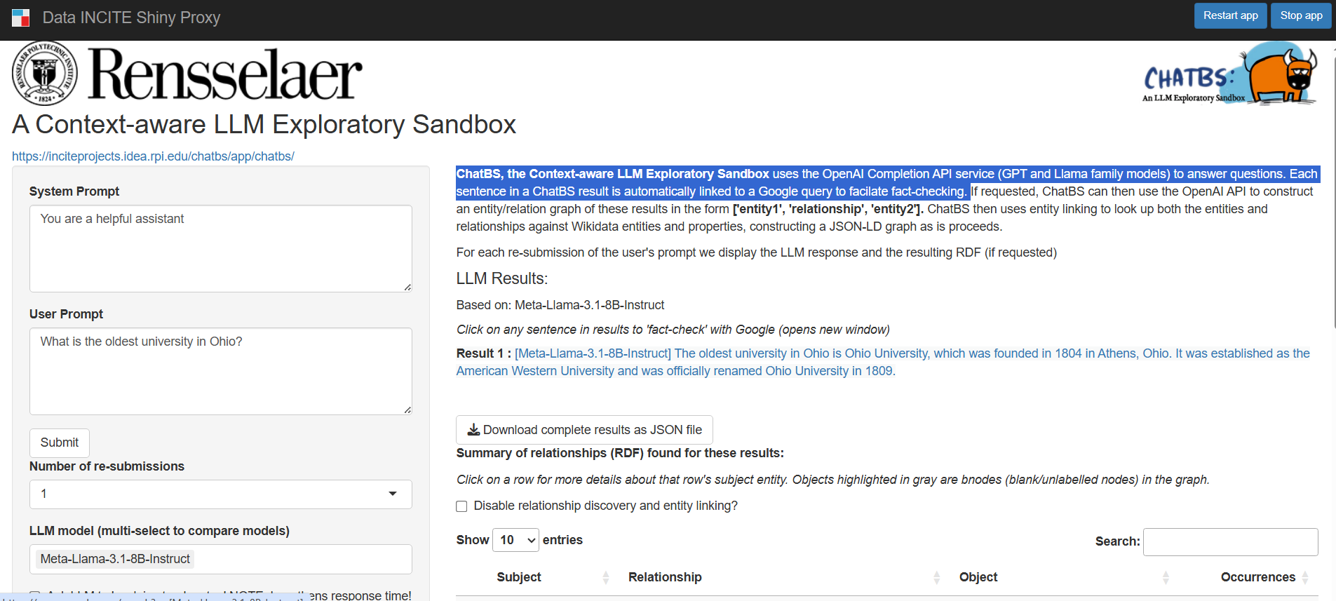Open the inciteprojects.idea.rpi.edu chatbs link

click(153, 156)
